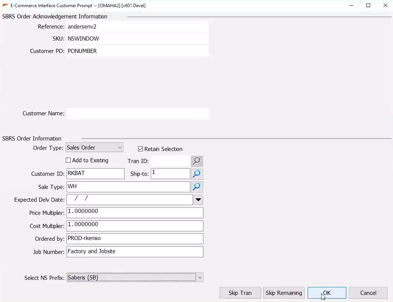
Task: Click the Tran ID search magnifier icon
Action: [x=197, y=161]
